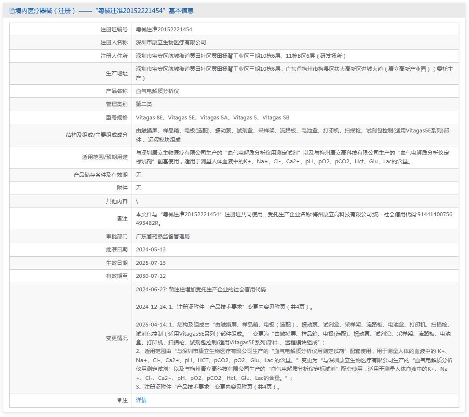The height and width of the screenshot is (417, 469).
Task: Click the document icon before the page title
Action: click(12, 11)
